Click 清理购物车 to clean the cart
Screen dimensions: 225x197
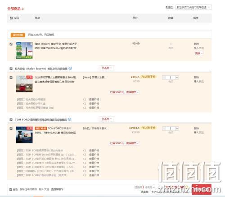pos(57,189)
